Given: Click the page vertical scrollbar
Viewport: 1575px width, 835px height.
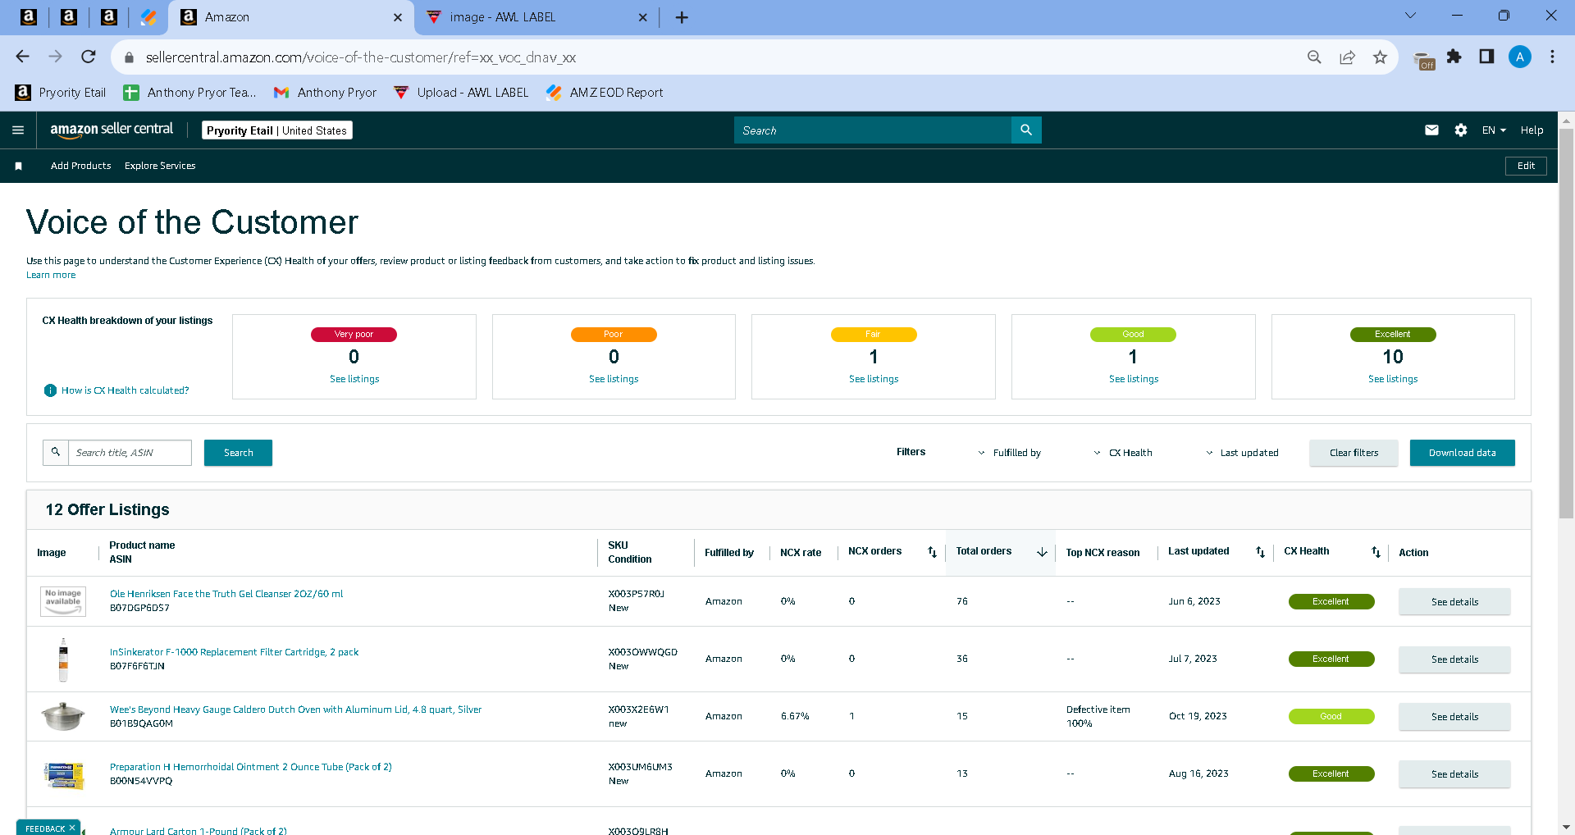Looking at the screenshot, I should [1567, 324].
